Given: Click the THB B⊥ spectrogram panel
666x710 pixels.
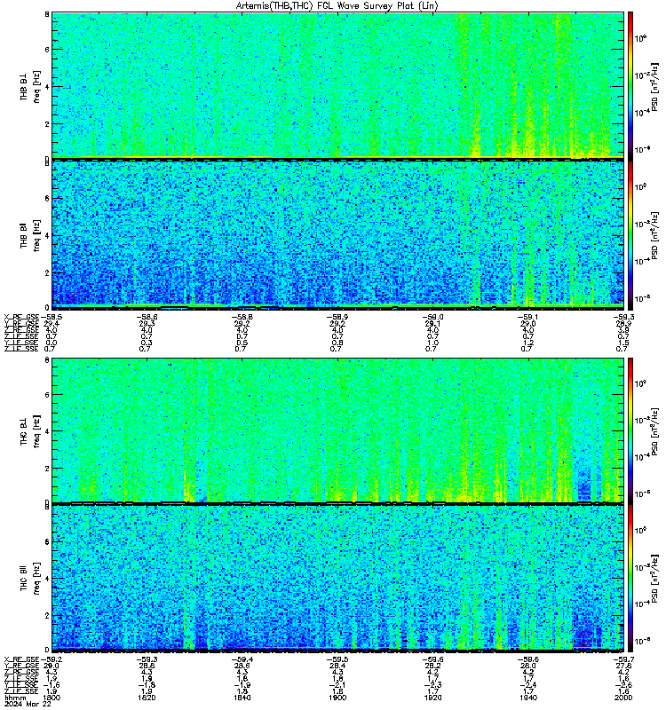Looking at the screenshot, I should pos(337,85).
